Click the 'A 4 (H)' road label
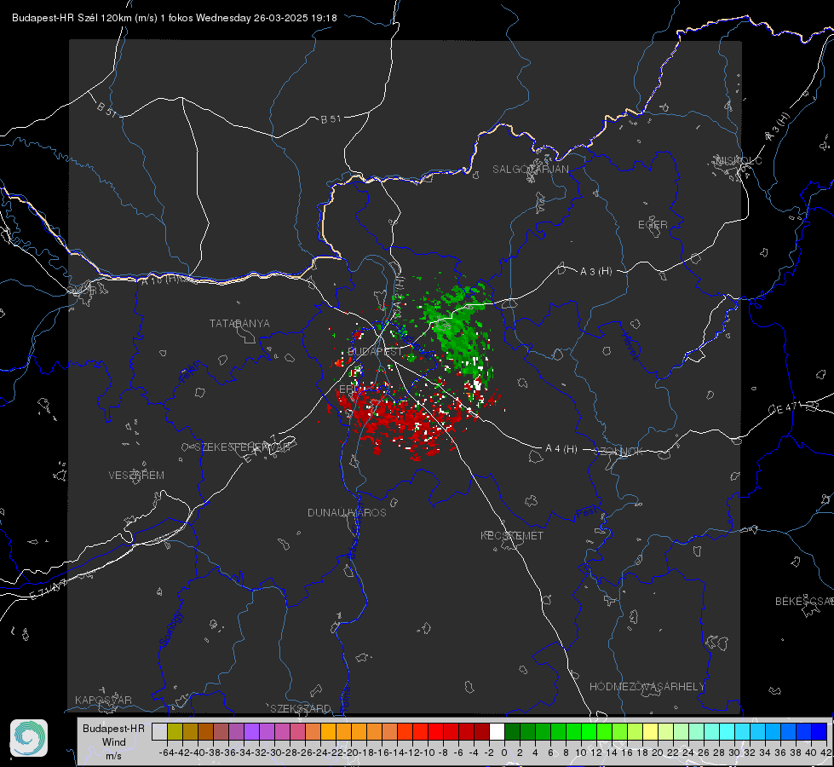 [x=561, y=449]
